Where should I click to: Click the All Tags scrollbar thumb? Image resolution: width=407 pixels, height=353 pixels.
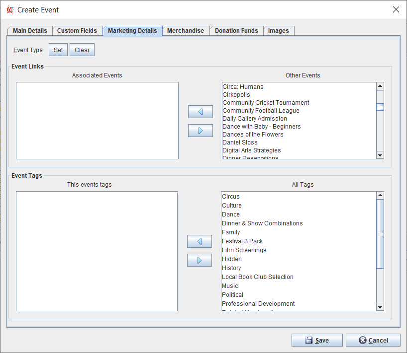[x=380, y=233]
